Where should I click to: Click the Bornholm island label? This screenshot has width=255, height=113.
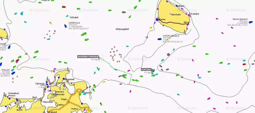(x=176, y=14)
